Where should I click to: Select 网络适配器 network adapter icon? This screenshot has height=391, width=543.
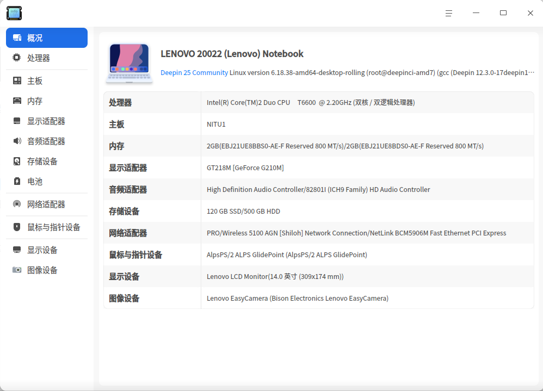17,204
